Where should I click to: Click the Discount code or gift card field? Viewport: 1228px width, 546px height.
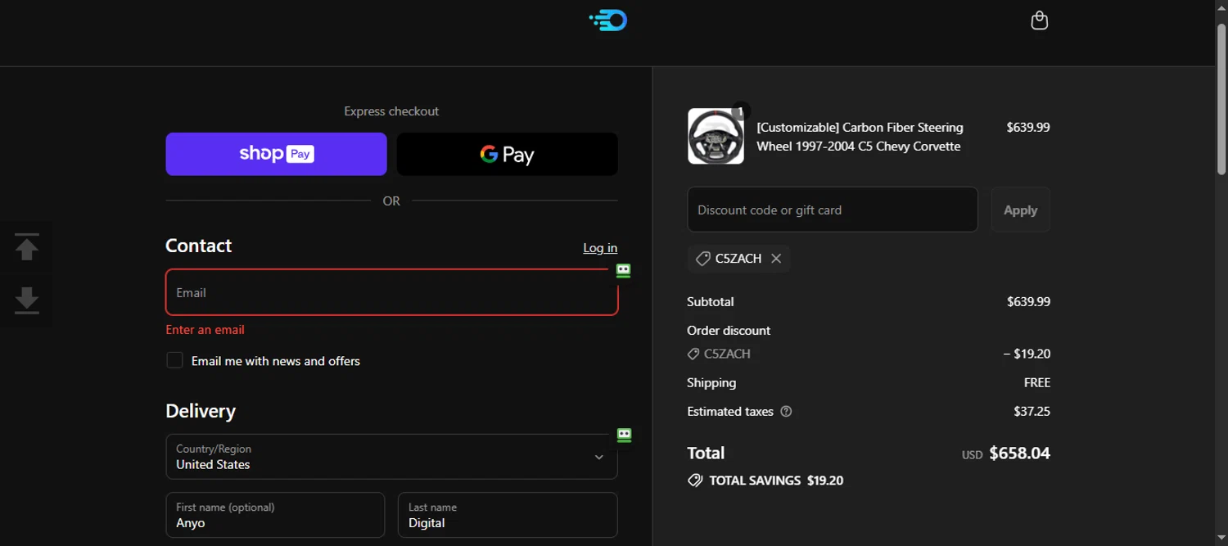point(833,210)
